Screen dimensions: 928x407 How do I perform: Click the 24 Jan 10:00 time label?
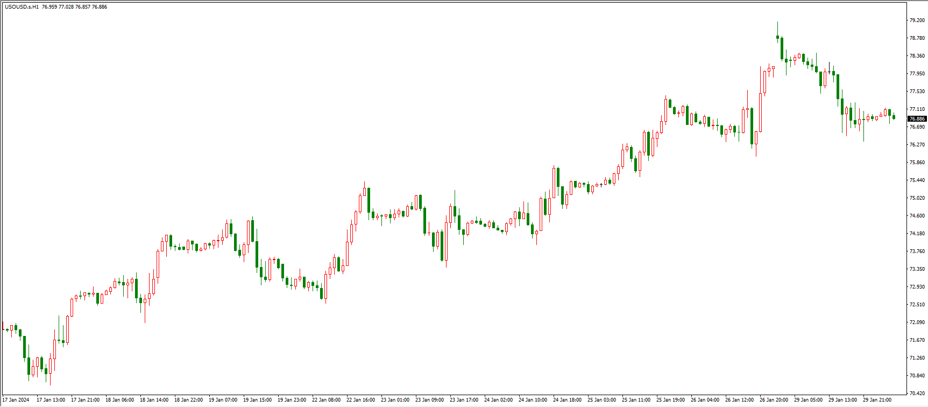(533, 400)
